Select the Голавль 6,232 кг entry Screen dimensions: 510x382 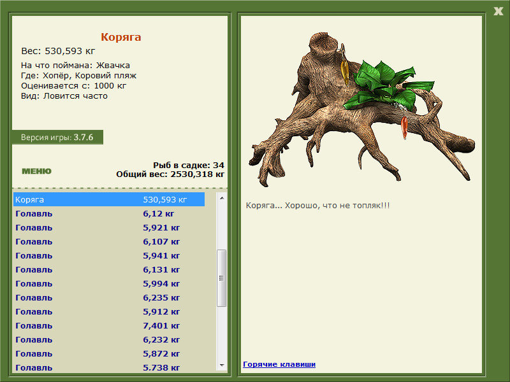(x=109, y=339)
